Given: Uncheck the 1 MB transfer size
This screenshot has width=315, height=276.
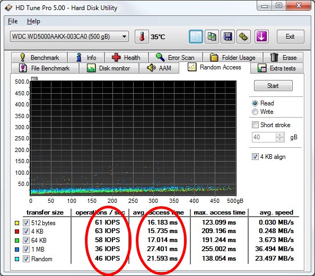Looking at the screenshot, I should click(x=26, y=250).
